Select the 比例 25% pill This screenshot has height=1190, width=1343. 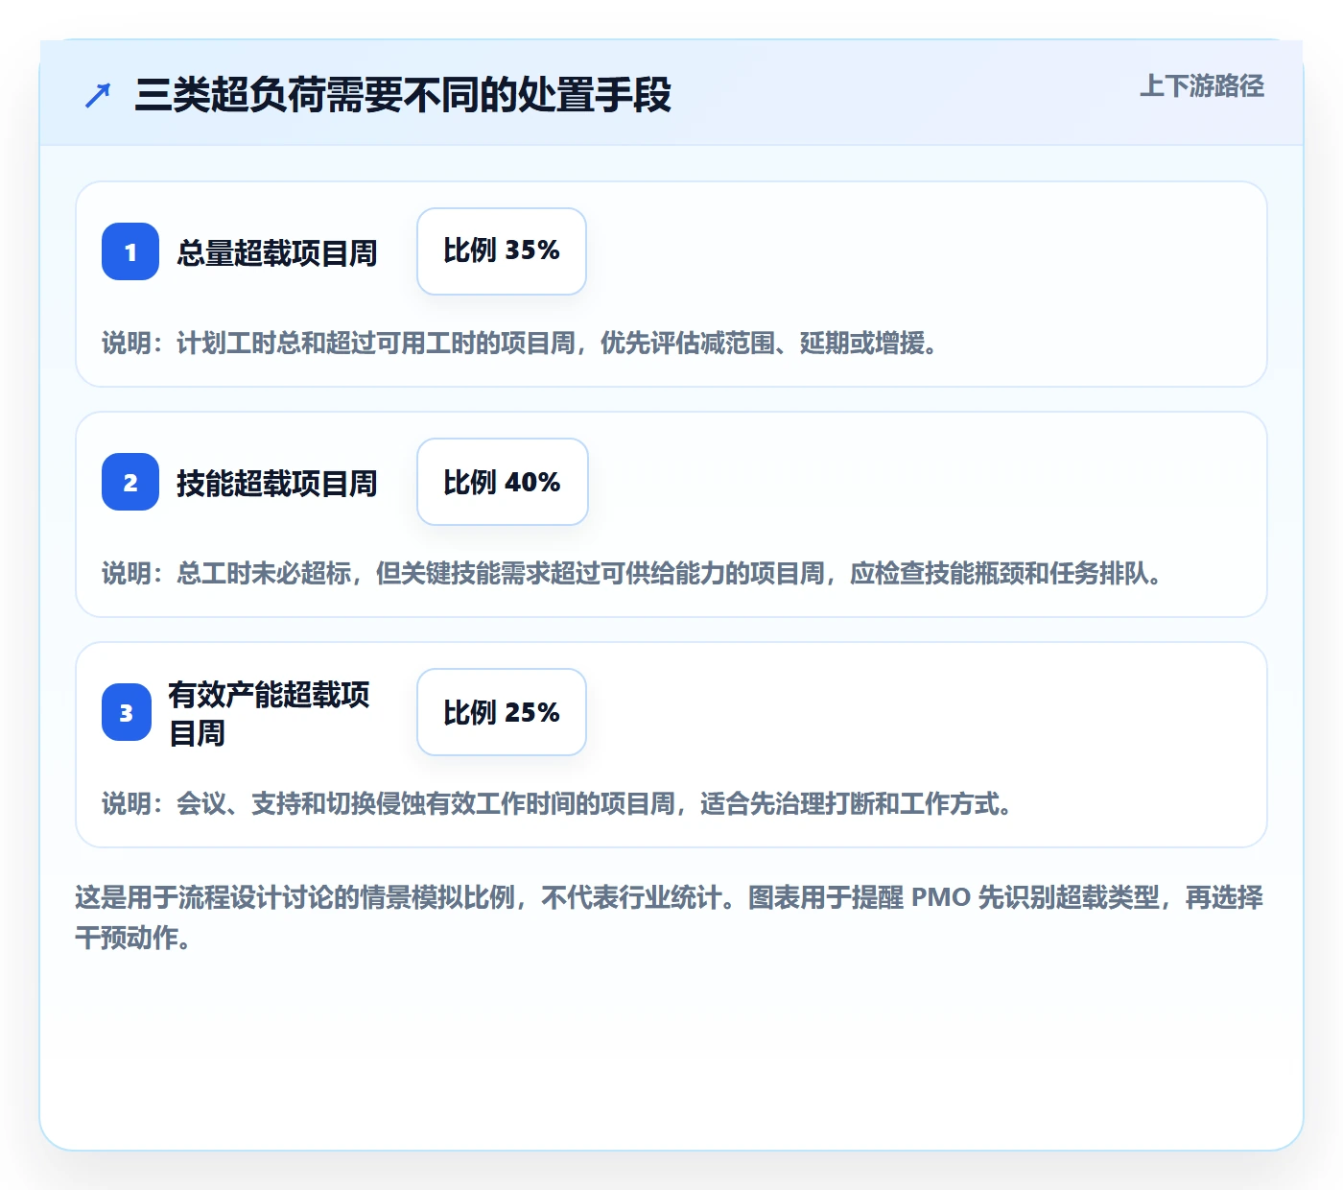[502, 712]
